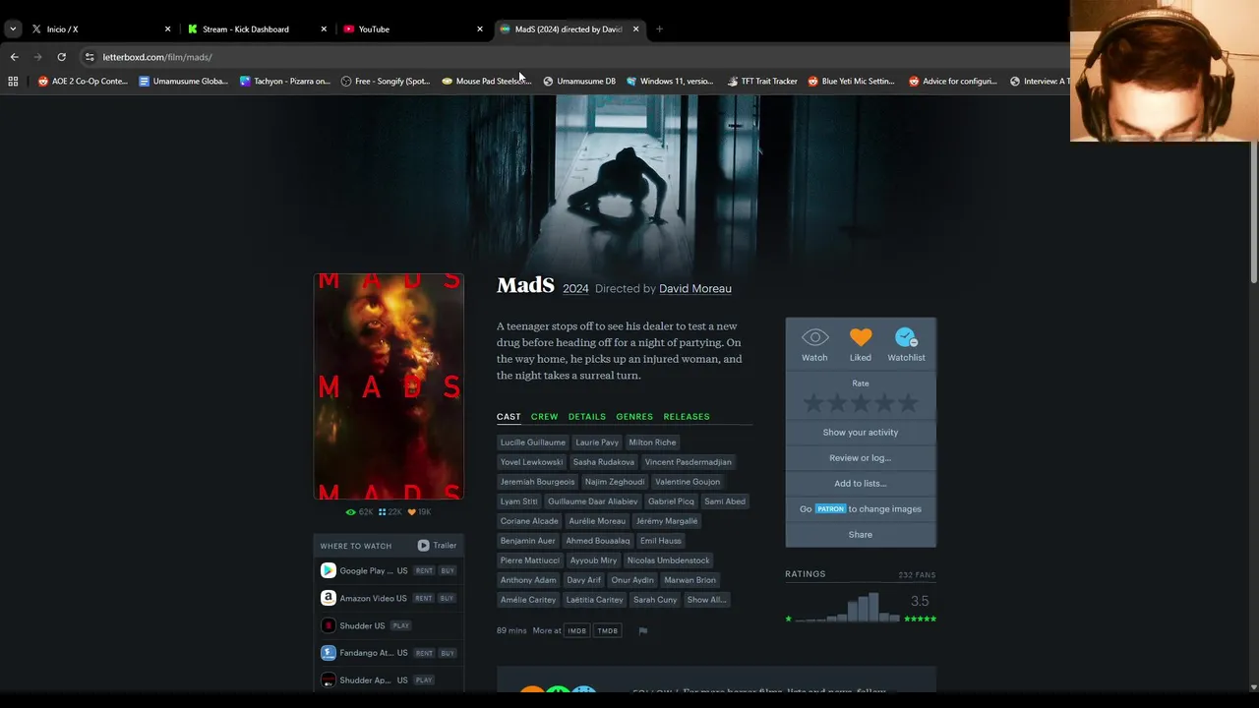The image size is (1259, 708).
Task: Click the Fandango At Home icon
Action: [329, 653]
